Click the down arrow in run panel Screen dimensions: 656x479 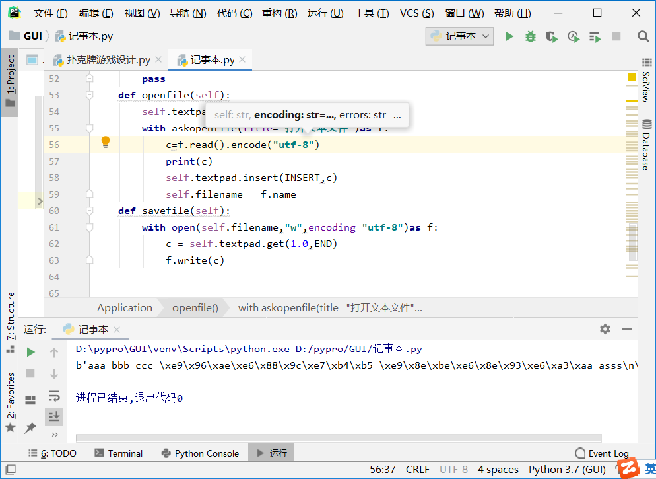54,374
